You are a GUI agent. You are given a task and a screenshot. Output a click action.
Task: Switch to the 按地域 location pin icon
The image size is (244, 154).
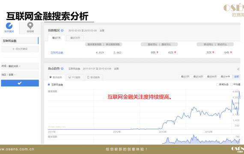pos(30,26)
